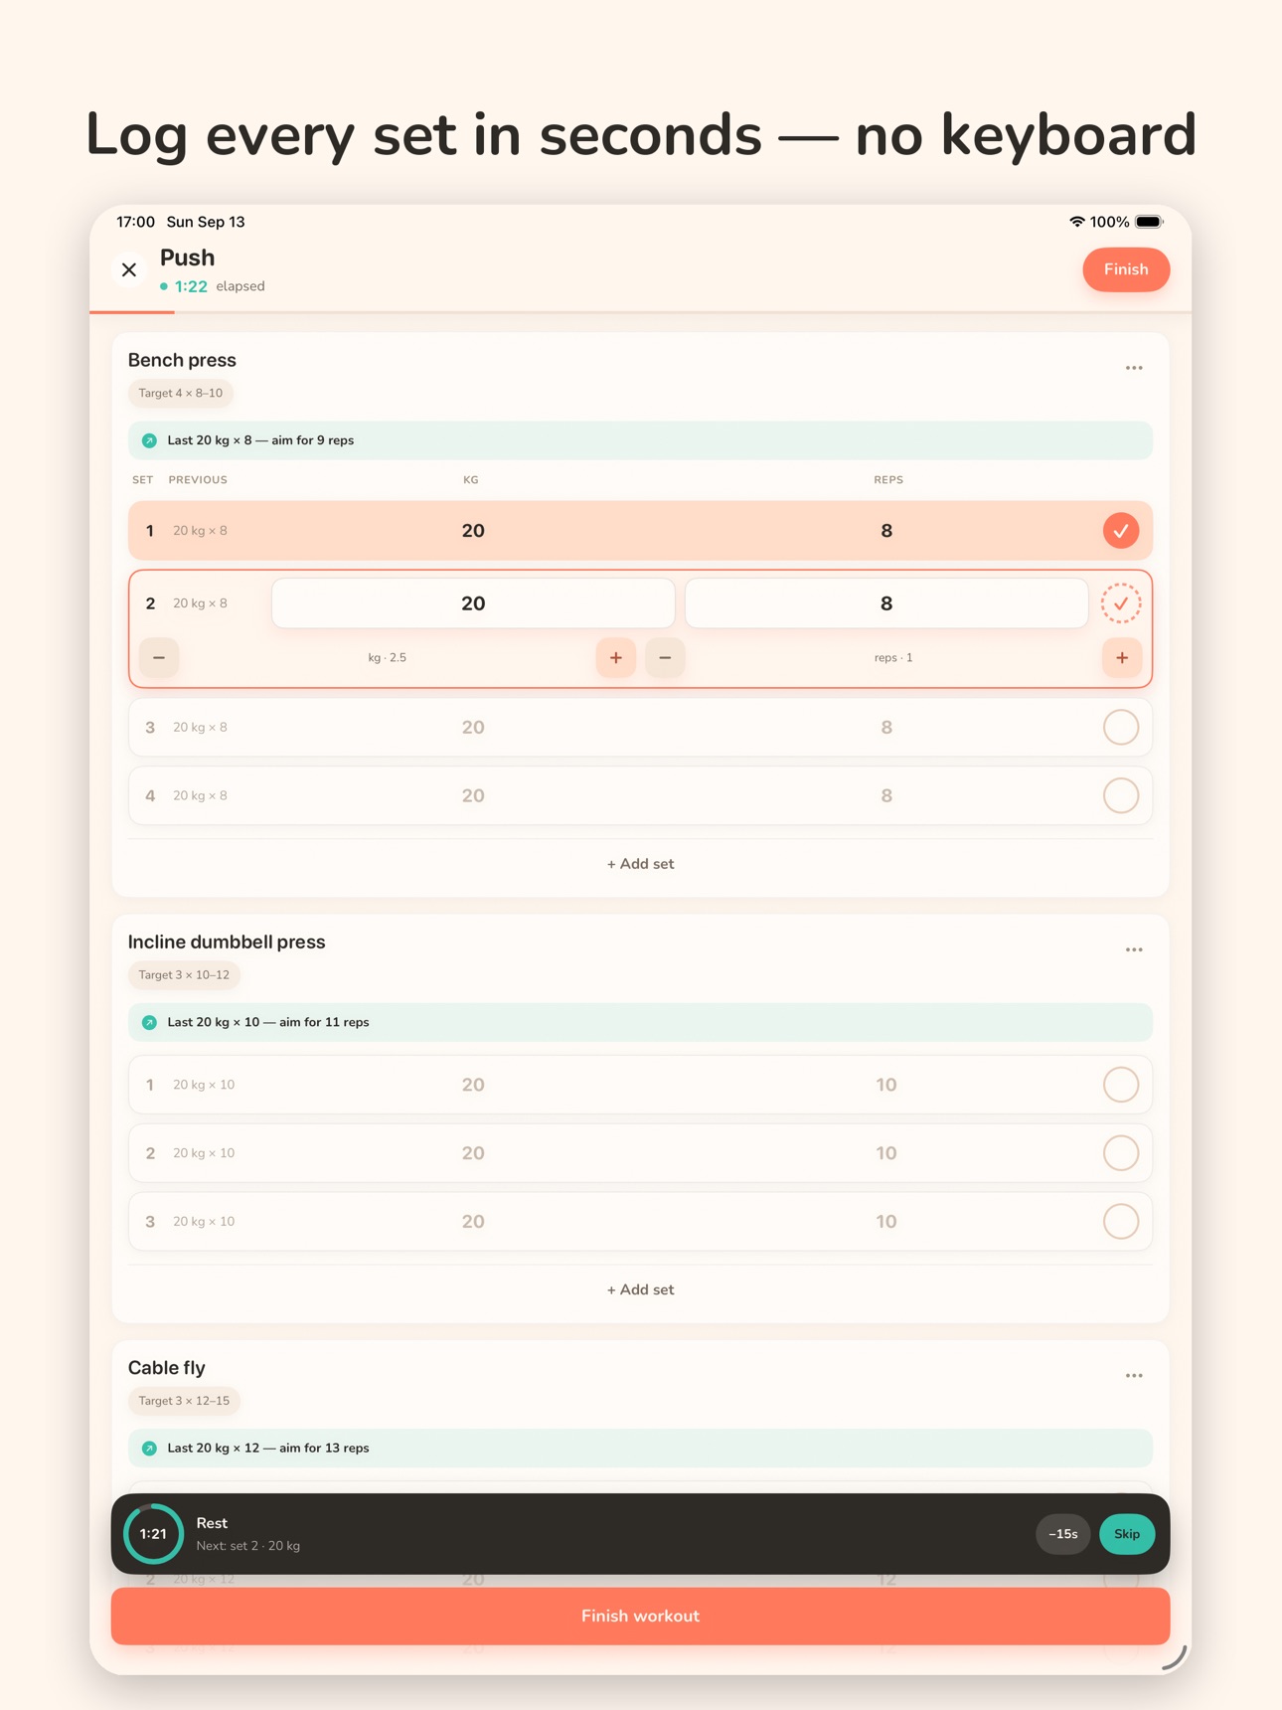Close the Push workout with the X icon
This screenshot has height=1710, width=1282.
[x=129, y=269]
